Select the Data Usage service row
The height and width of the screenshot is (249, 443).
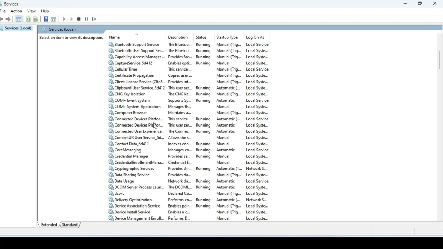(189, 181)
